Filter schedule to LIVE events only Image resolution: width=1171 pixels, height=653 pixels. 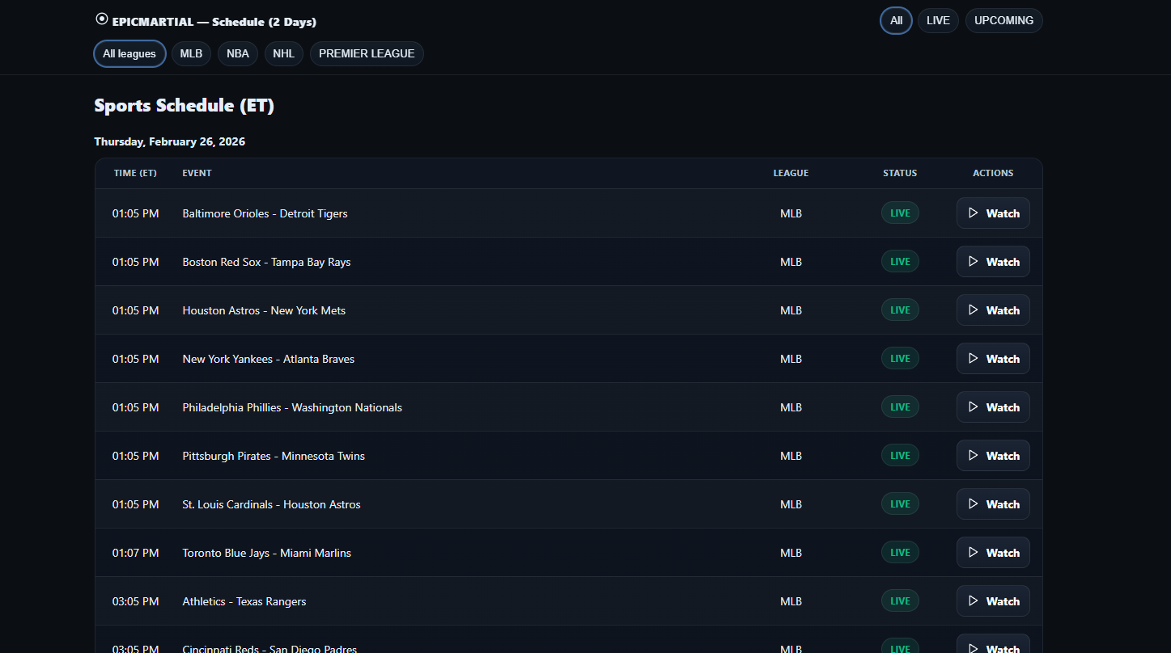pos(938,21)
